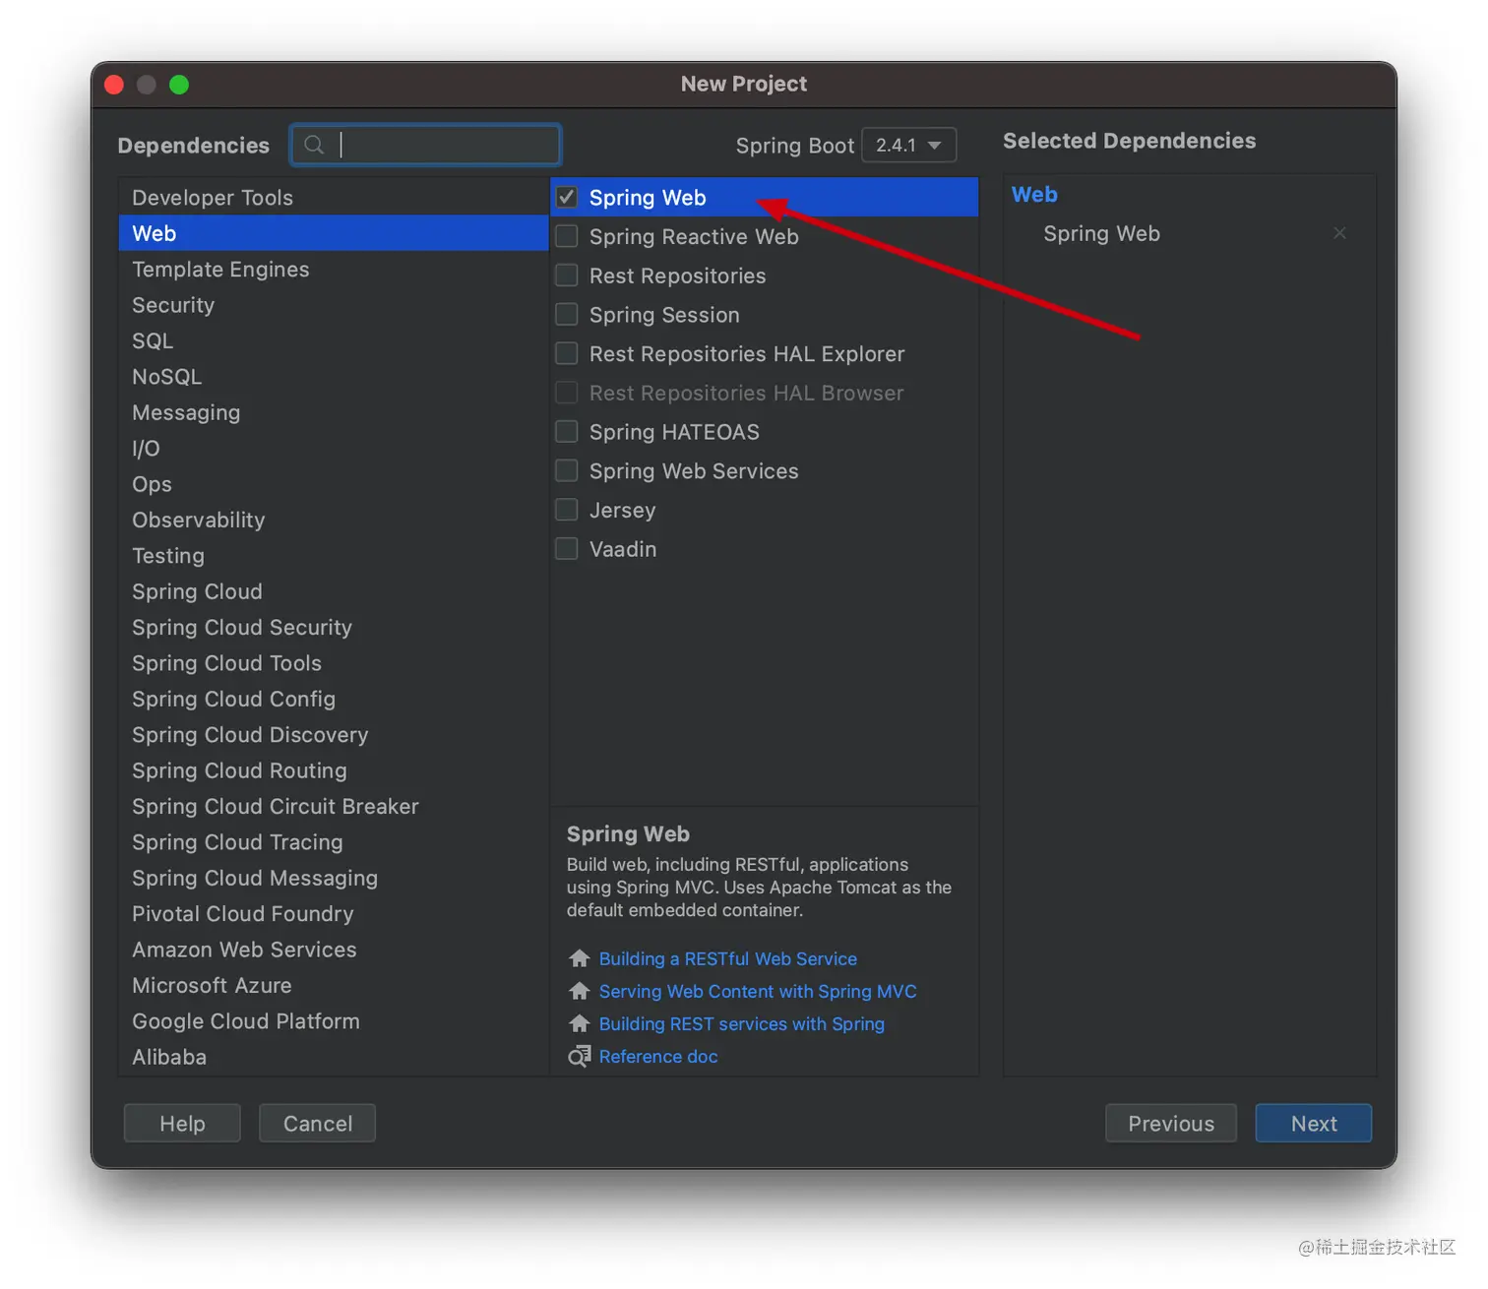
Task: Open Building a RESTful Web Service link
Action: click(728, 958)
